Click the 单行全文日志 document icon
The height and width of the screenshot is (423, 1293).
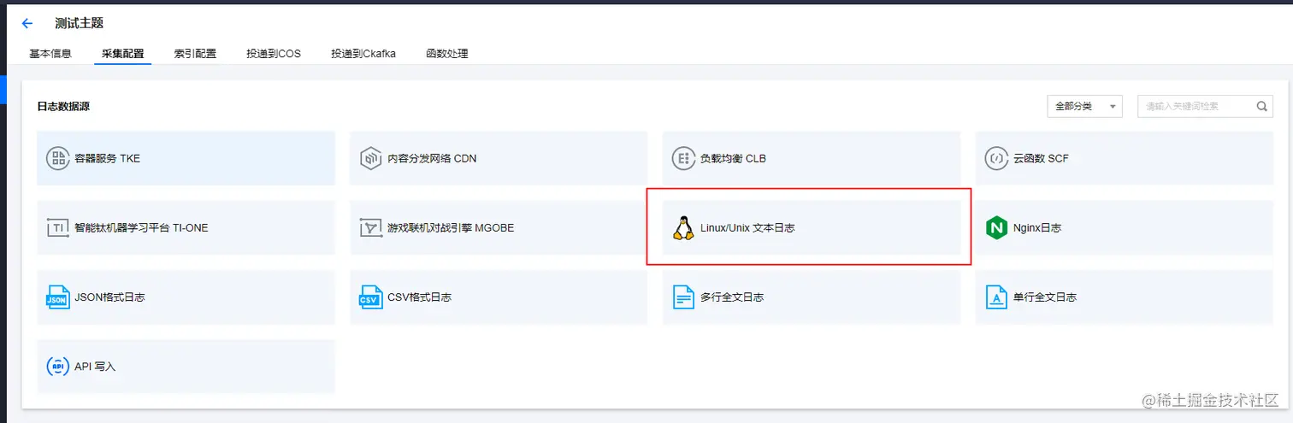pos(996,297)
